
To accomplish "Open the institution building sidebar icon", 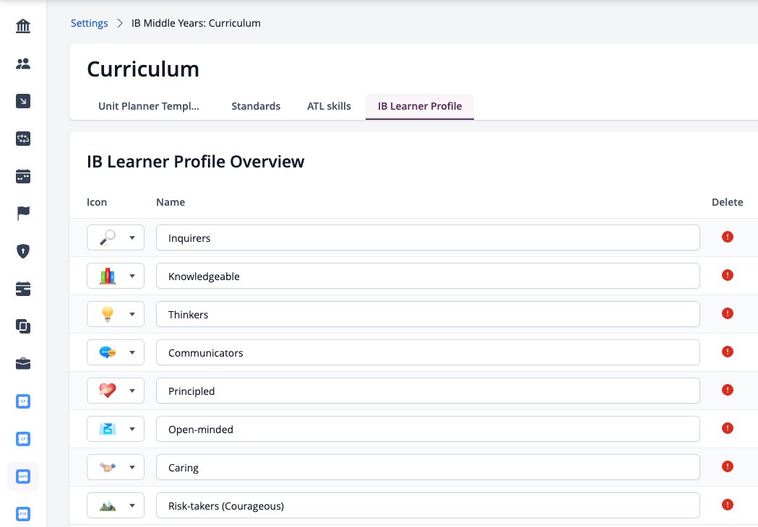I will tap(22, 25).
